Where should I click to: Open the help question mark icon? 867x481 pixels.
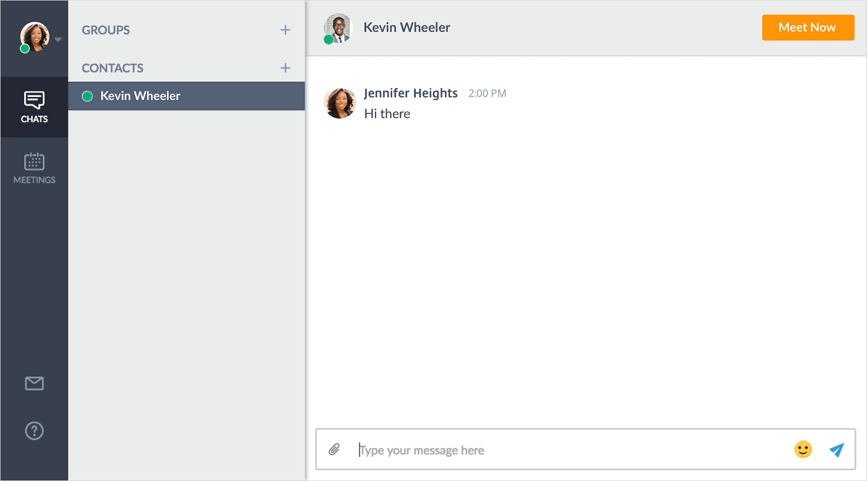[x=34, y=431]
